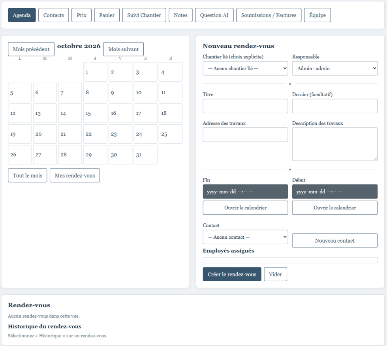Image resolution: width=387 pixels, height=346 pixels.
Task: Click the Dossier (facultatif) field
Action: click(x=335, y=106)
